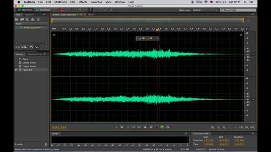Open the Effects menu
This screenshot has height=152, width=271.
coord(83,2)
